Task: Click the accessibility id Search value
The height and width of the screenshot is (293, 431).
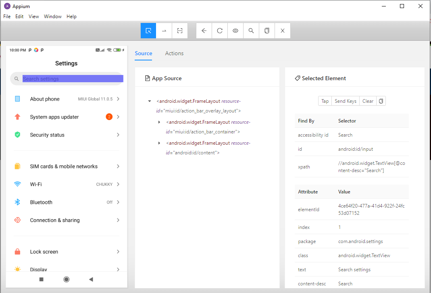Action: coord(345,135)
